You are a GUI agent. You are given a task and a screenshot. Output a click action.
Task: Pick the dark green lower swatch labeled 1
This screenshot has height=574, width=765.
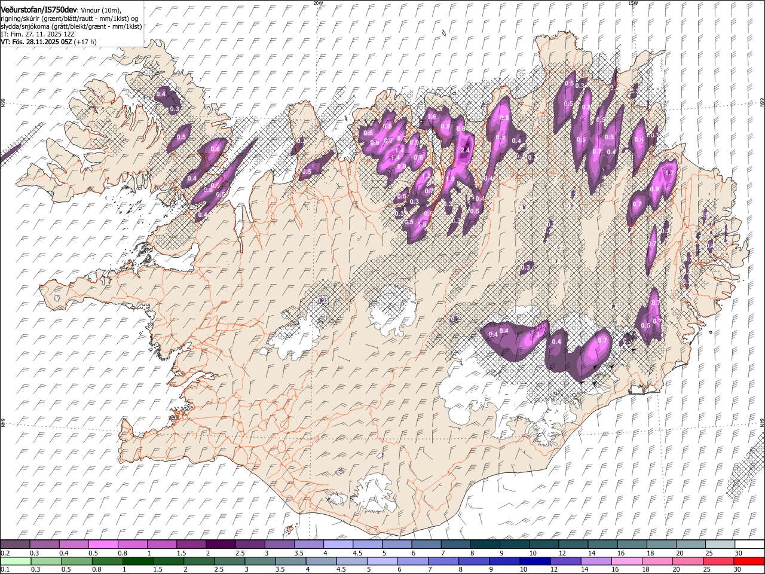click(137, 561)
